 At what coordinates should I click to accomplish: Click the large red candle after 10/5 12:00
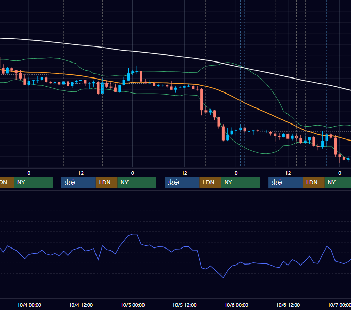click(x=201, y=99)
